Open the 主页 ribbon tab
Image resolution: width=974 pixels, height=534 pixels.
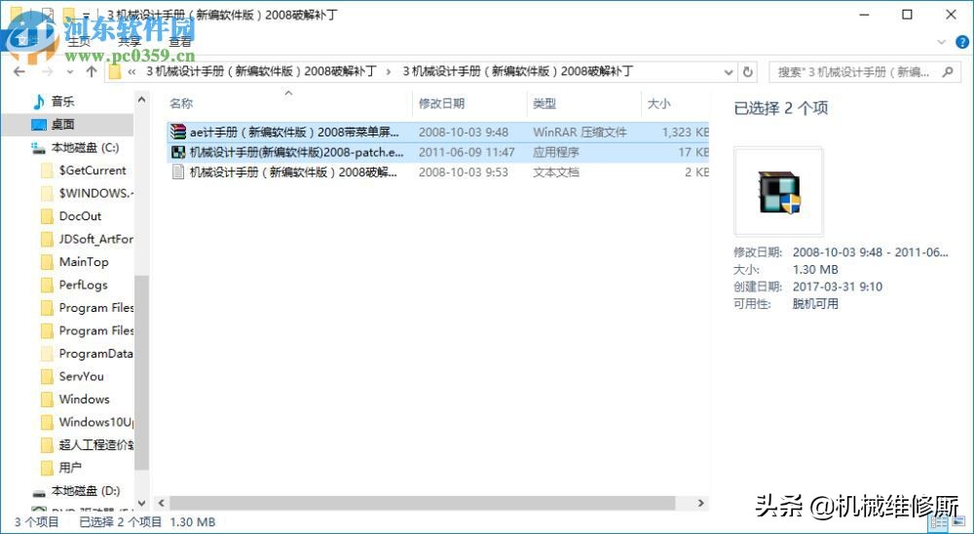[79, 42]
